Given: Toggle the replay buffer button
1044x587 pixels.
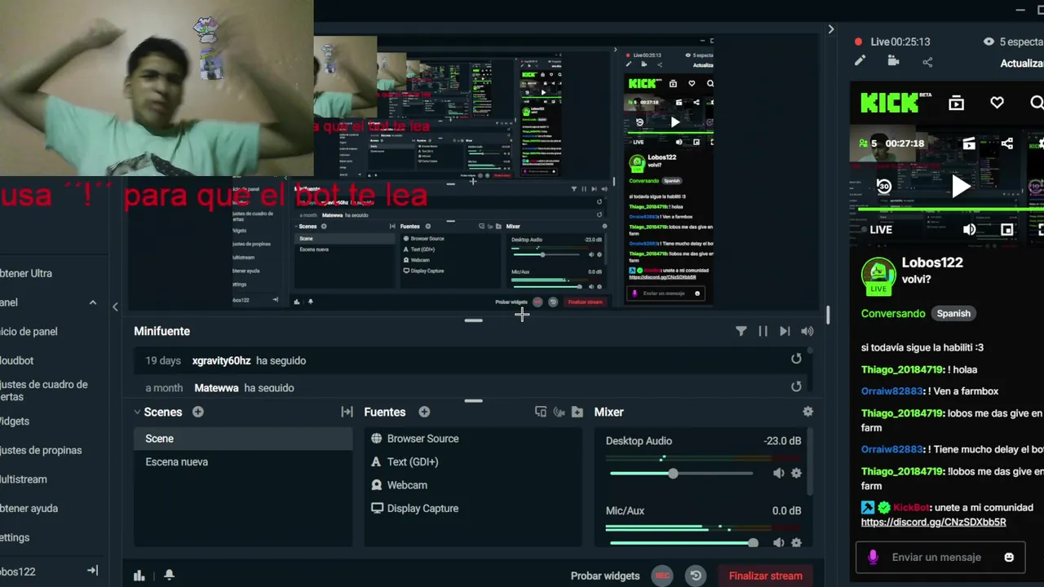Looking at the screenshot, I should click(696, 576).
